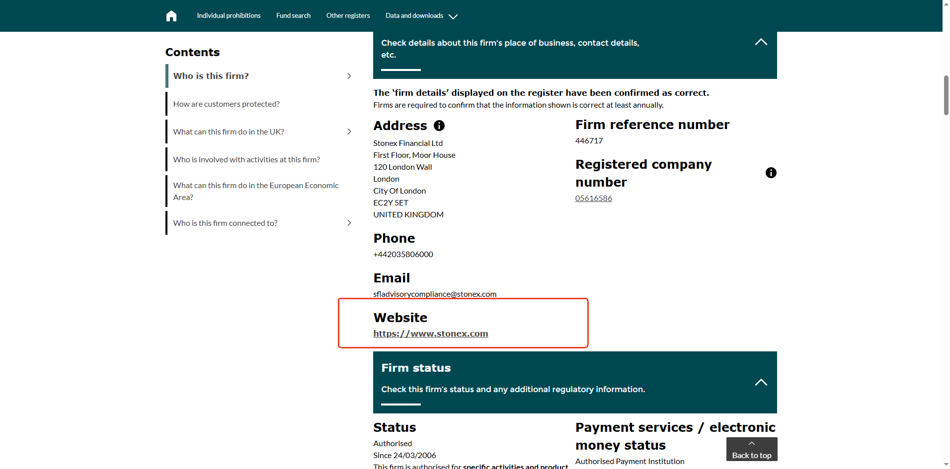
Task: Click the 'Stonex Financial Ltd' address line
Action: point(408,143)
